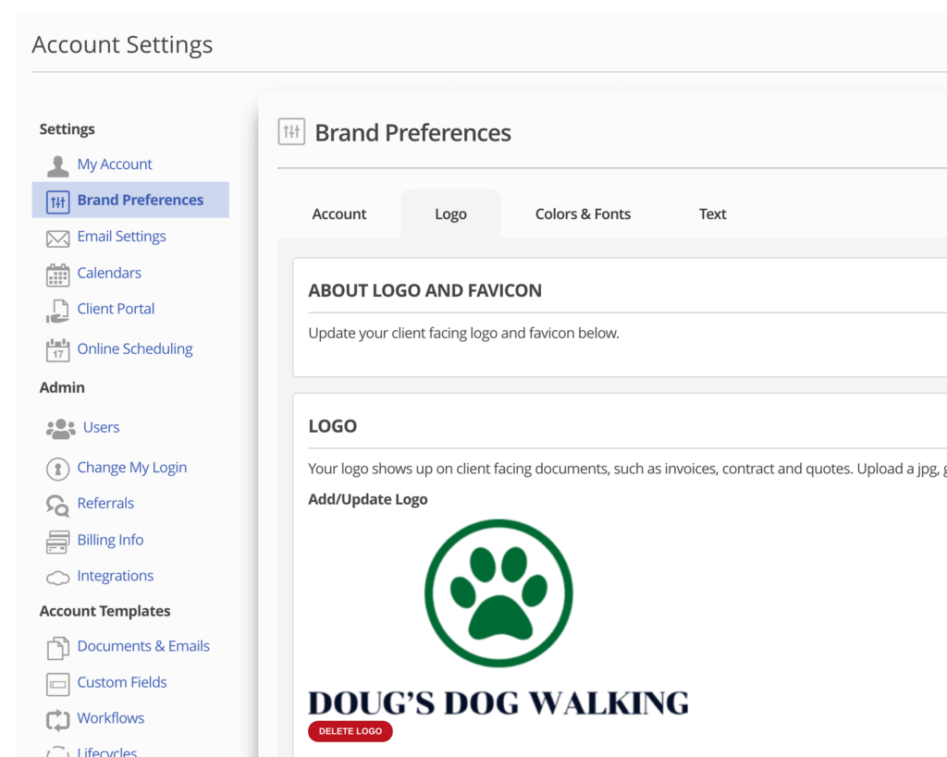Click the Change My Login keyhole icon

[58, 469]
